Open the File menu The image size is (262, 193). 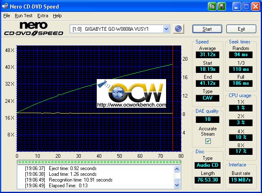[x=7, y=16]
